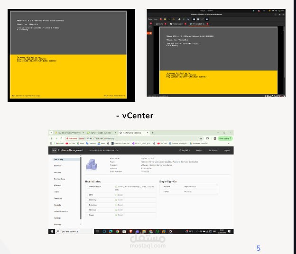Screen dimensions: 296x254
Task: Select Time in the appliance sidebar
Action: click(56, 192)
